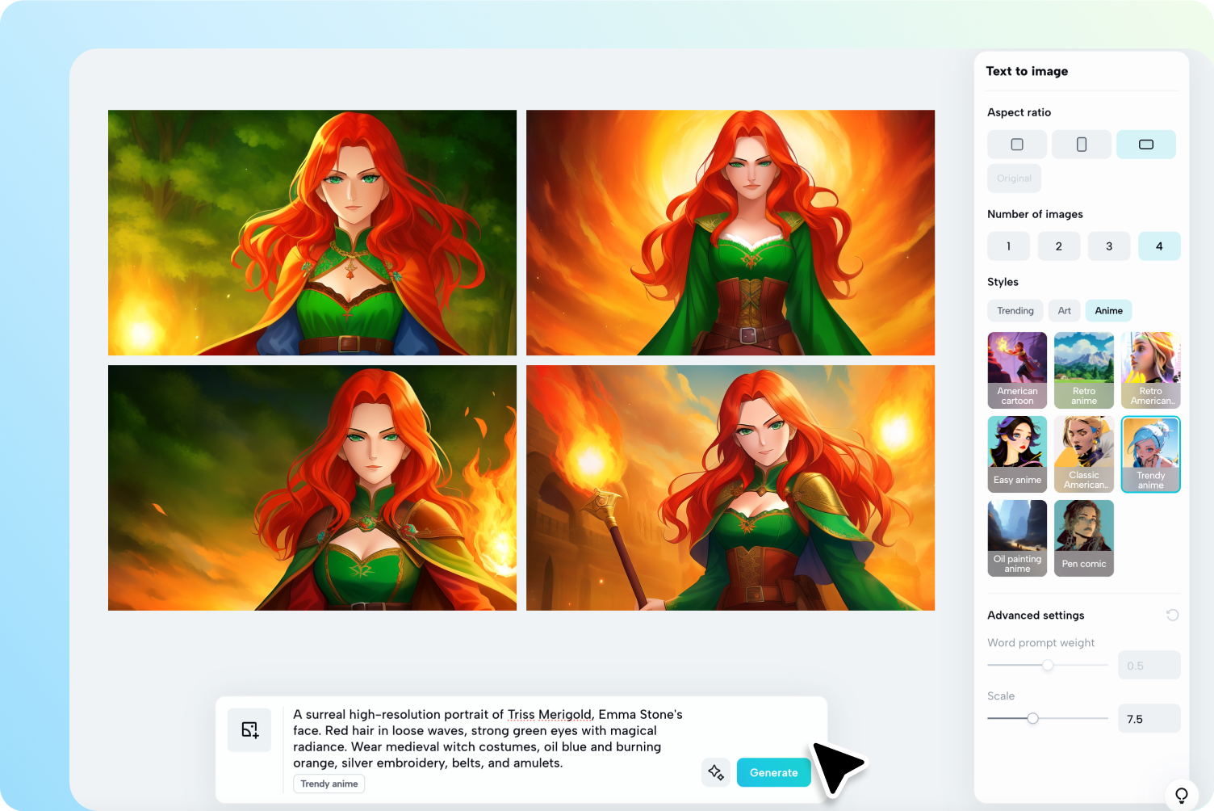
Task: Click the sparkle prompt-enhance icon beside Generate
Action: point(715,772)
